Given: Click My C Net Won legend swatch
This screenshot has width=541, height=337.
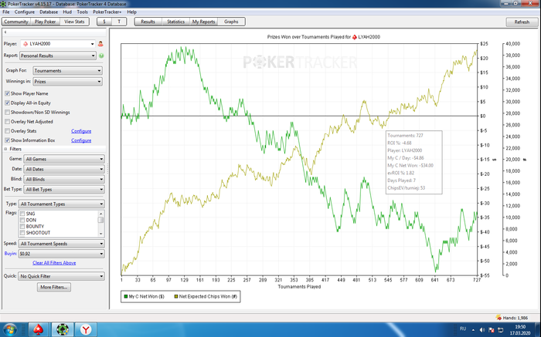Looking at the screenshot, I should pos(126,296).
